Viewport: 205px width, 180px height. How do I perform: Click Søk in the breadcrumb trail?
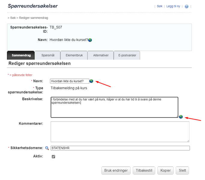pyautogui.click(x=13, y=18)
